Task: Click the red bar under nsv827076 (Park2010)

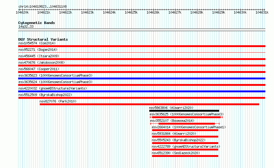Action: pos(149,104)
